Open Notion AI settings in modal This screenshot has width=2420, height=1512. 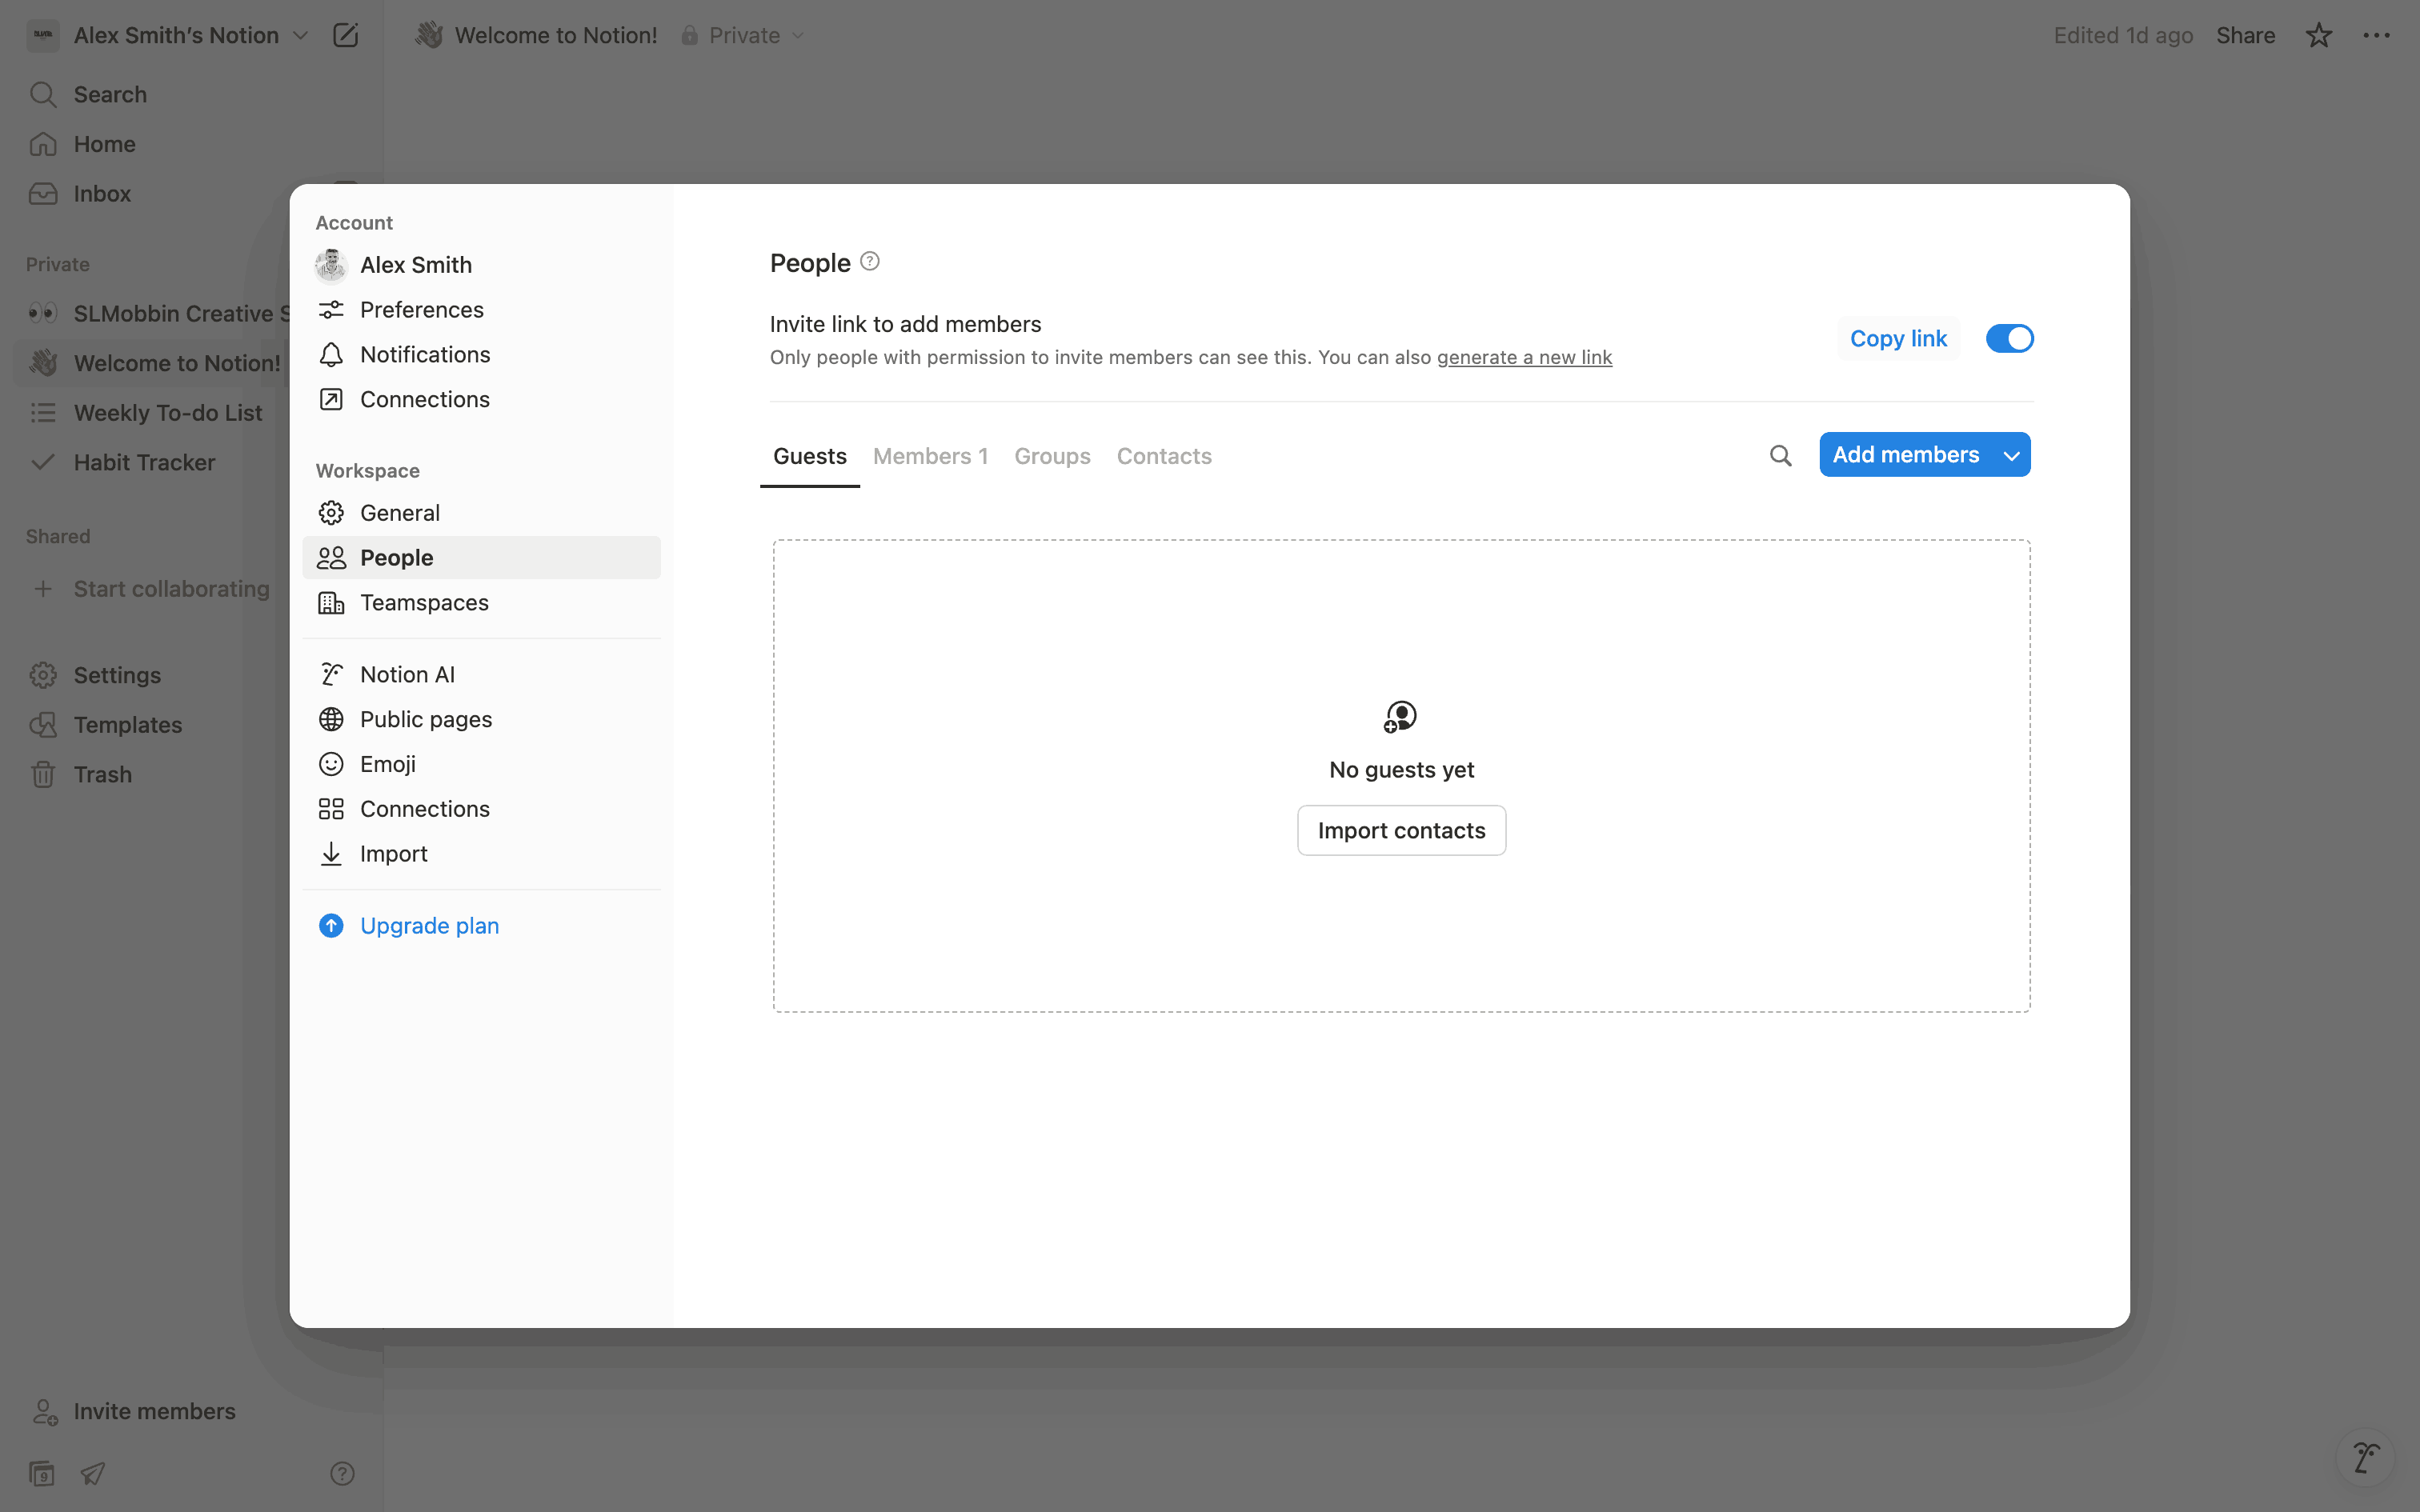point(407,675)
